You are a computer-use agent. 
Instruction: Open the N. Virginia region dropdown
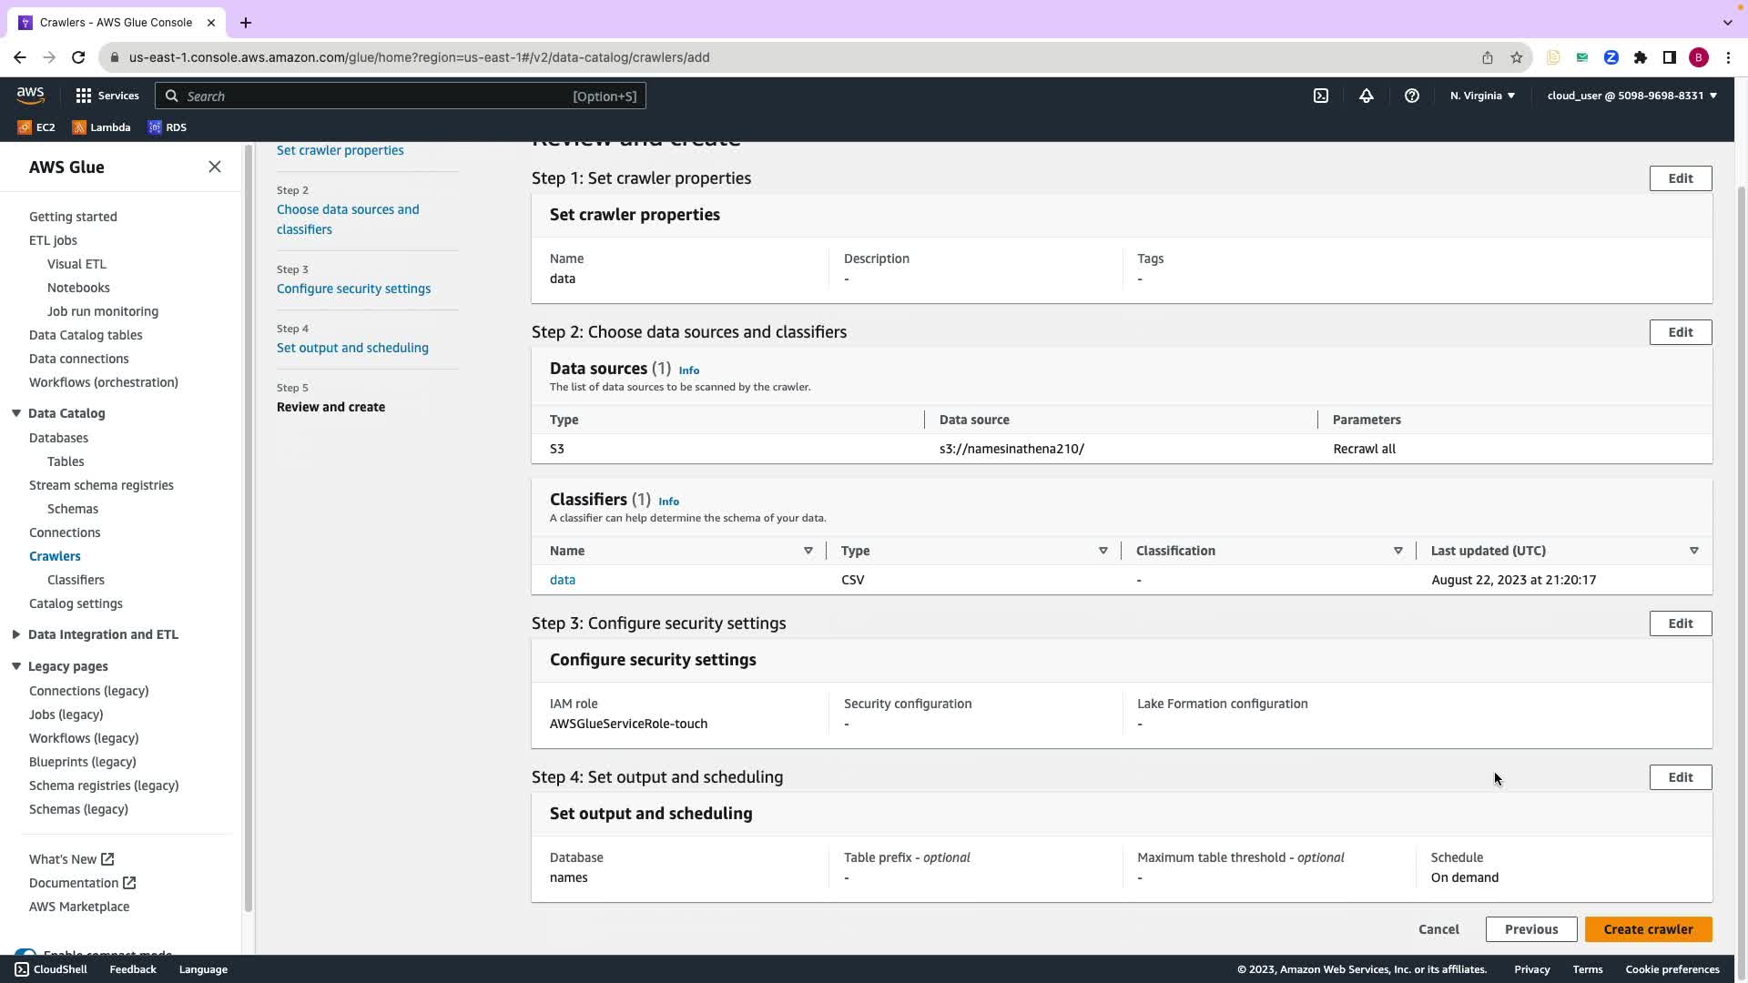tap(1482, 96)
